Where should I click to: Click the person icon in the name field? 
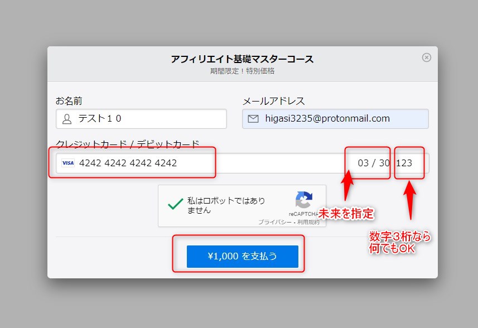pos(67,119)
